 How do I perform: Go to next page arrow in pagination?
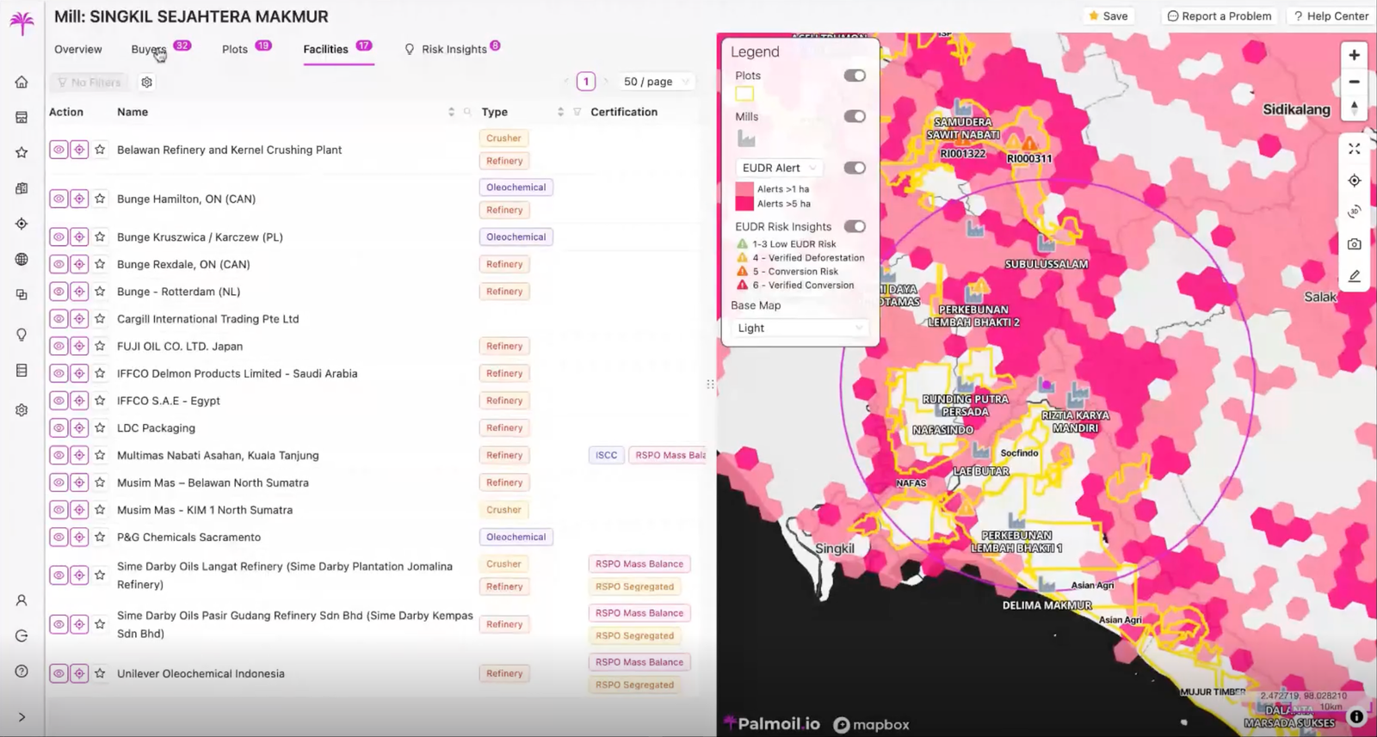coord(606,82)
